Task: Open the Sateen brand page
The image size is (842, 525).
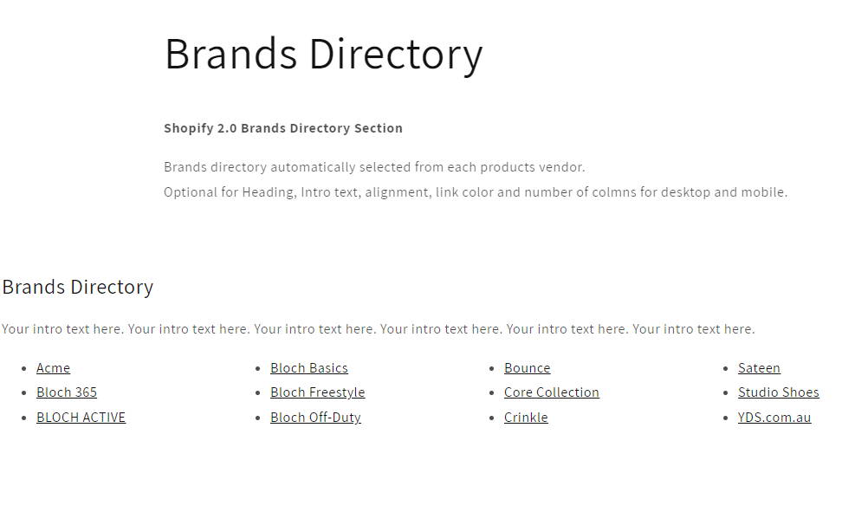Action: tap(759, 368)
